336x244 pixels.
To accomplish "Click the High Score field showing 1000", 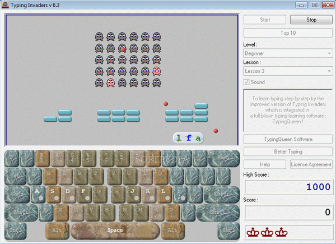I will tap(288, 187).
